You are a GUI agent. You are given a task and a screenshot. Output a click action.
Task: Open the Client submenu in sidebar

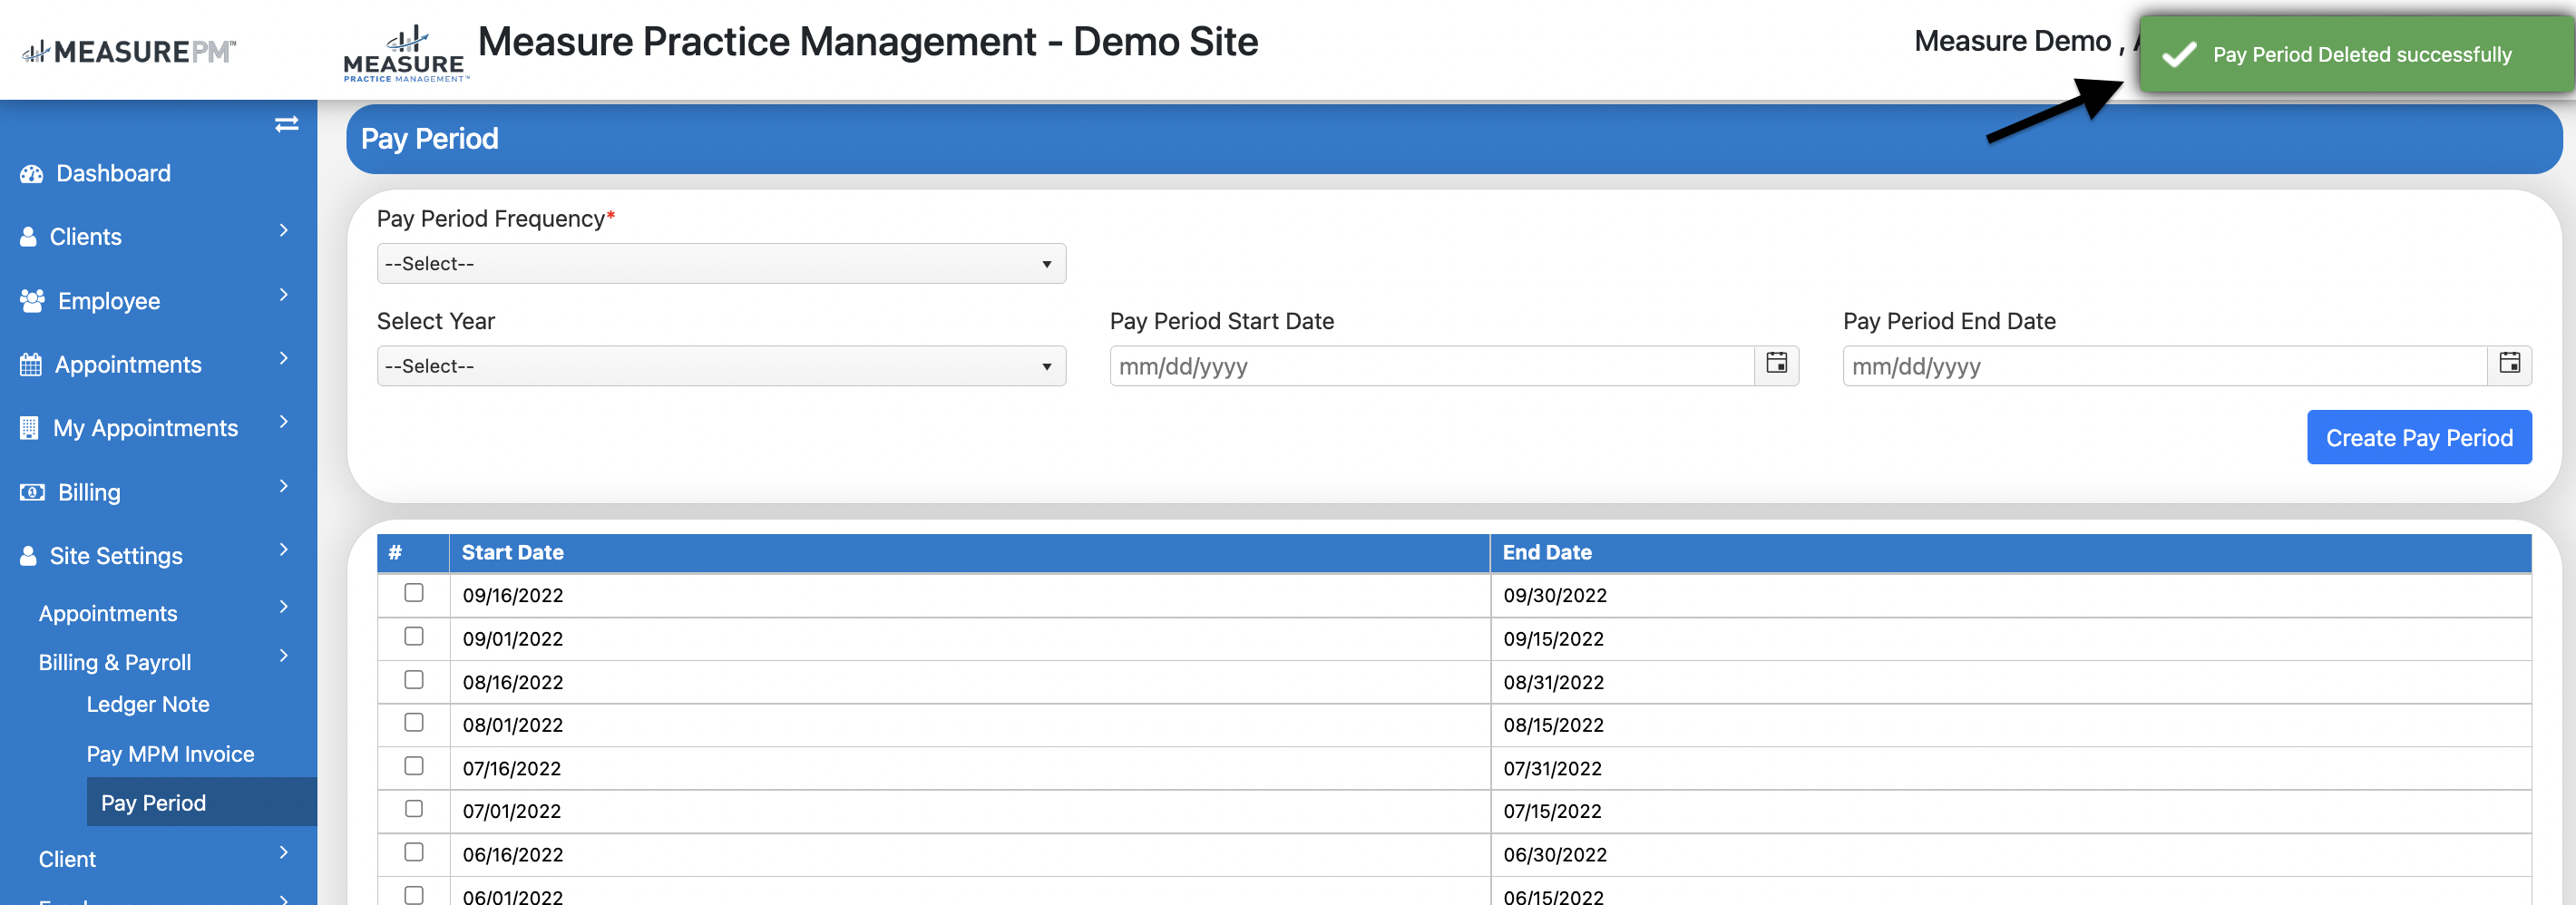[67, 859]
